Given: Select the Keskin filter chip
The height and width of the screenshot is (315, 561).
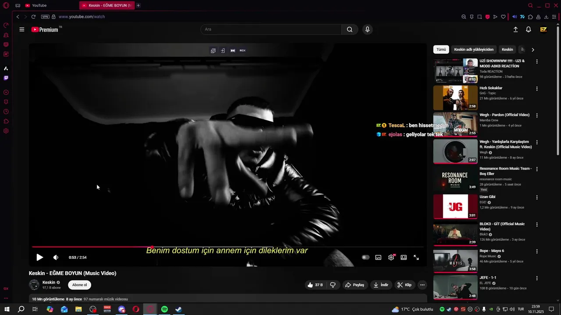Looking at the screenshot, I should 507,49.
